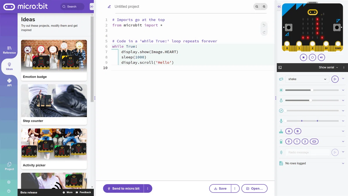Open the shake gesture dropdown
This screenshot has width=348, height=196.
click(307, 79)
